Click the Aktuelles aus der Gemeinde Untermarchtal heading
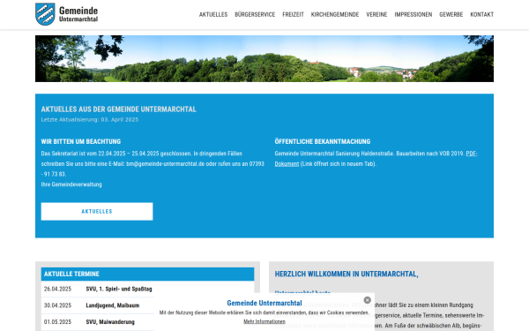The image size is (529, 331). pyautogui.click(x=119, y=109)
